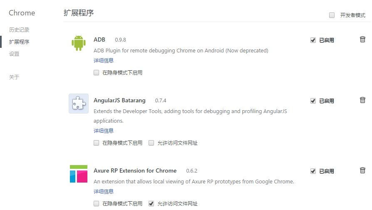This screenshot has width=372, height=210.
Task: Open 详细信息 link for ADB
Action: point(104,61)
